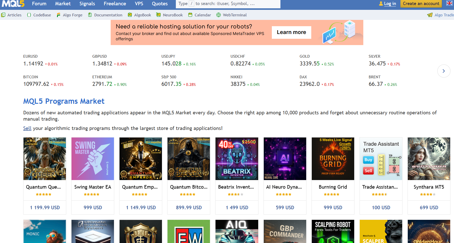Click the MQL5 logo
The image size is (454, 243).
point(13,4)
